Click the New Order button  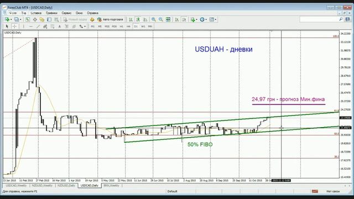coord(75,20)
